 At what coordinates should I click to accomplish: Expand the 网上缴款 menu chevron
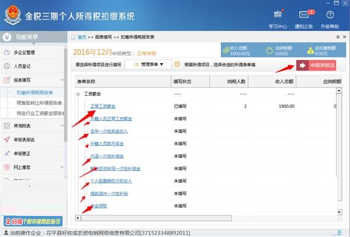62,167
